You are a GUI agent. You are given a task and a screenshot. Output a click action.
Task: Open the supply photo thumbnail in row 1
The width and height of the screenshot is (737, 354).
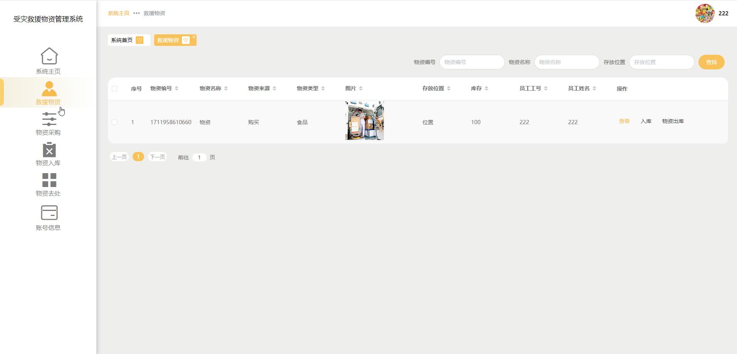click(365, 121)
